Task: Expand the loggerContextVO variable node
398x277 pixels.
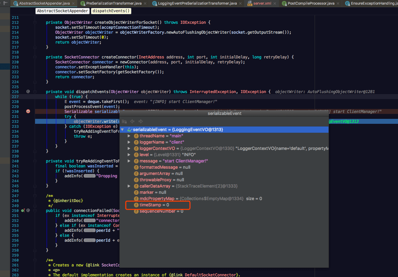Action: [129, 148]
